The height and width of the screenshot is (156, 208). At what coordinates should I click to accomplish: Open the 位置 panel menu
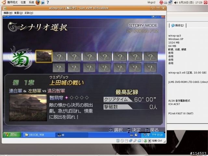23,2
